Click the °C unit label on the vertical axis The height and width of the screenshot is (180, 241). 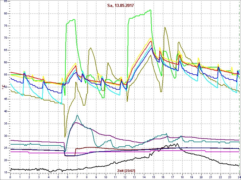click(x=3, y=88)
